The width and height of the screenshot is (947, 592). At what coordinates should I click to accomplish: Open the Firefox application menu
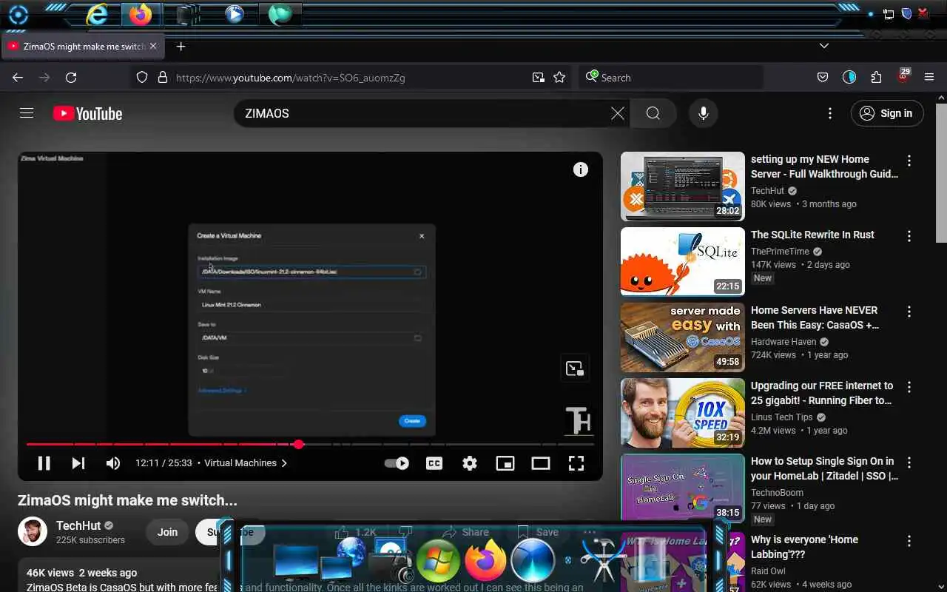(930, 78)
